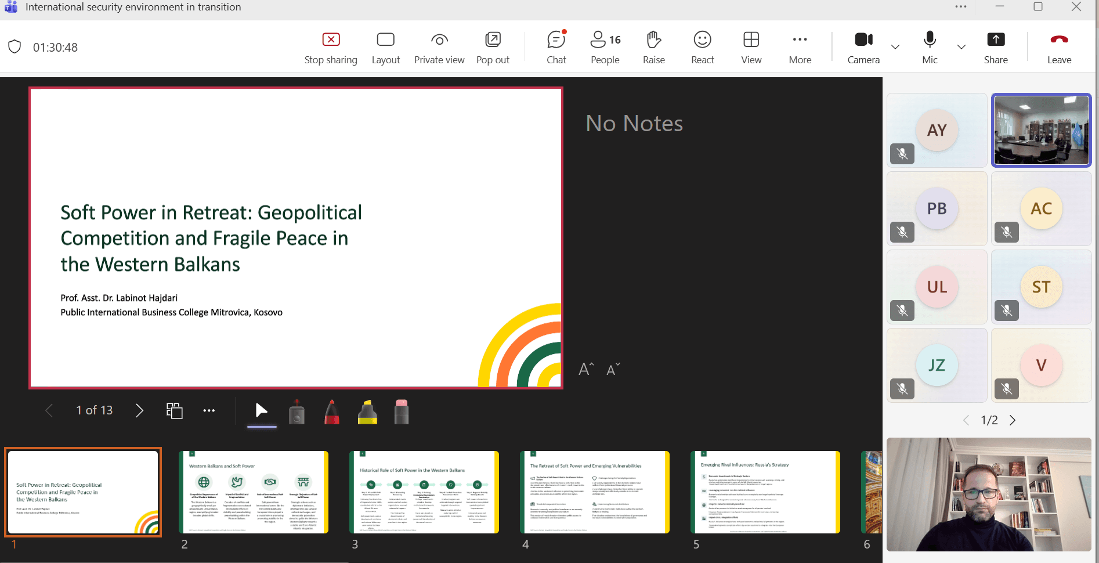Toggle the Camera on or off

pyautogui.click(x=863, y=48)
